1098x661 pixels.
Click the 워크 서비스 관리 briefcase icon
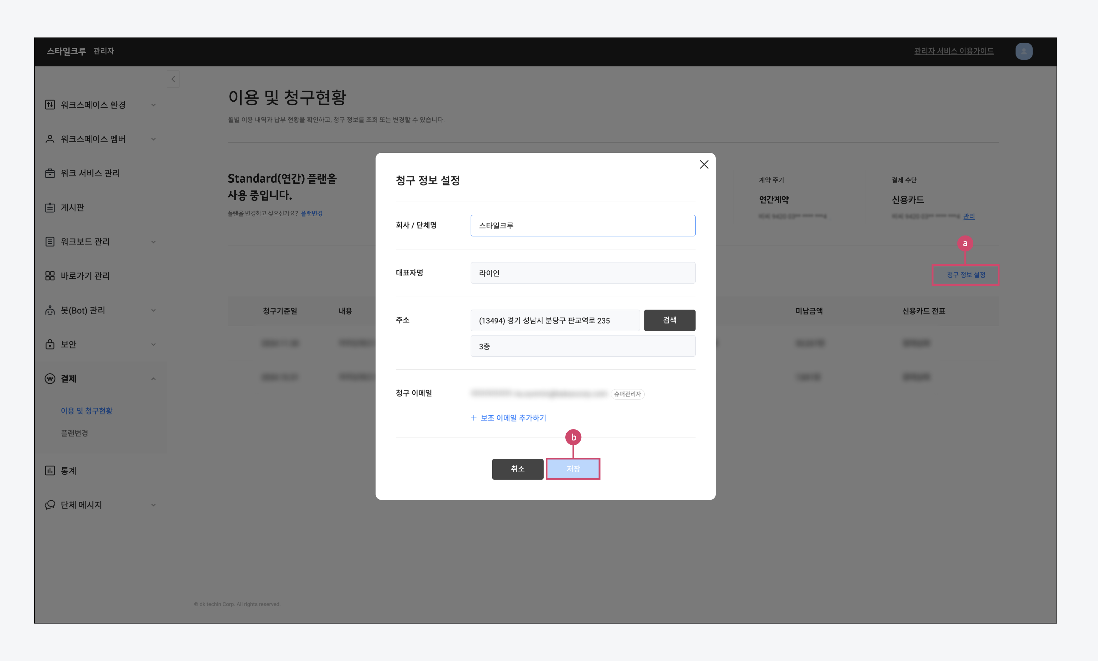[50, 173]
